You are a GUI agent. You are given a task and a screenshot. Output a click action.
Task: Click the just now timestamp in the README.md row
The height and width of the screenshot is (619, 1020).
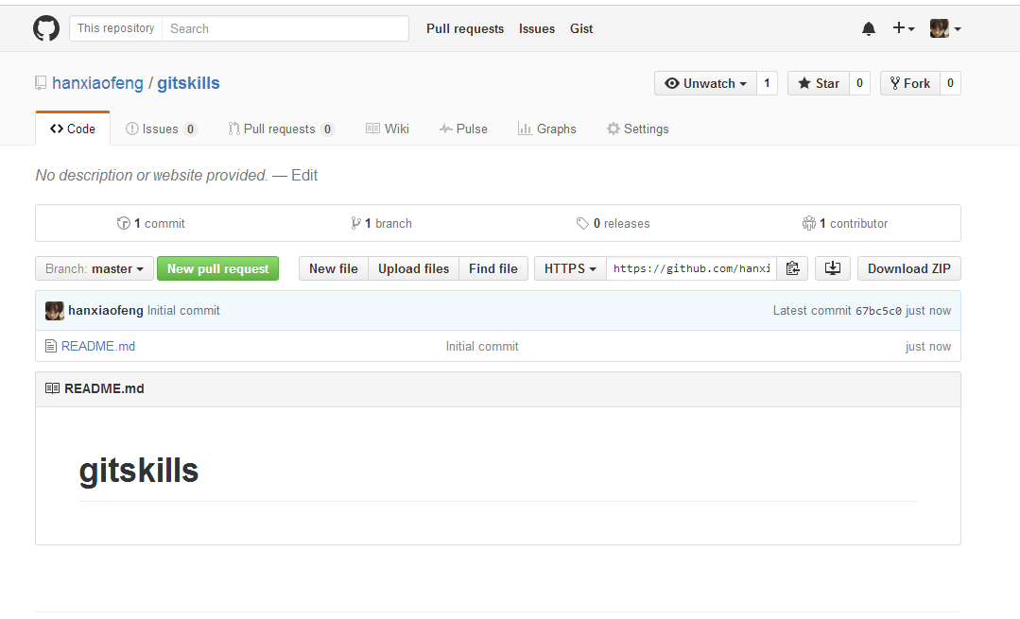tap(928, 347)
